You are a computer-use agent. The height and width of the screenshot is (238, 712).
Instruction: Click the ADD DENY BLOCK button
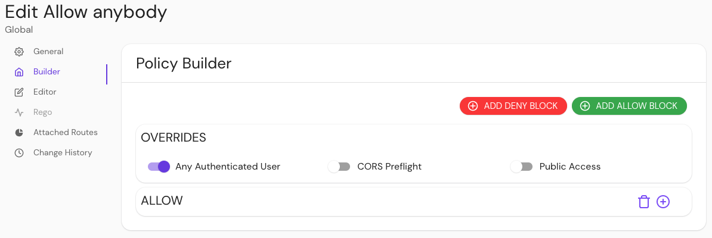(513, 106)
